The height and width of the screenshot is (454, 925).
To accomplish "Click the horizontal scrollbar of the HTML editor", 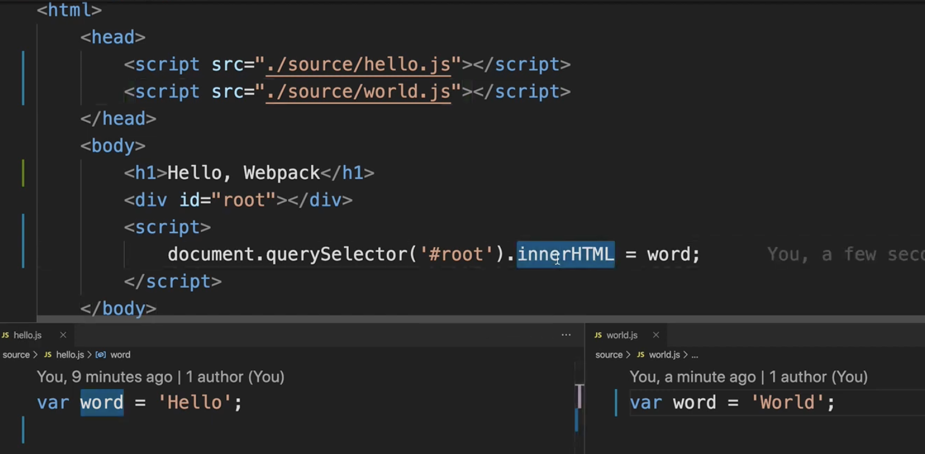I will pos(480,319).
